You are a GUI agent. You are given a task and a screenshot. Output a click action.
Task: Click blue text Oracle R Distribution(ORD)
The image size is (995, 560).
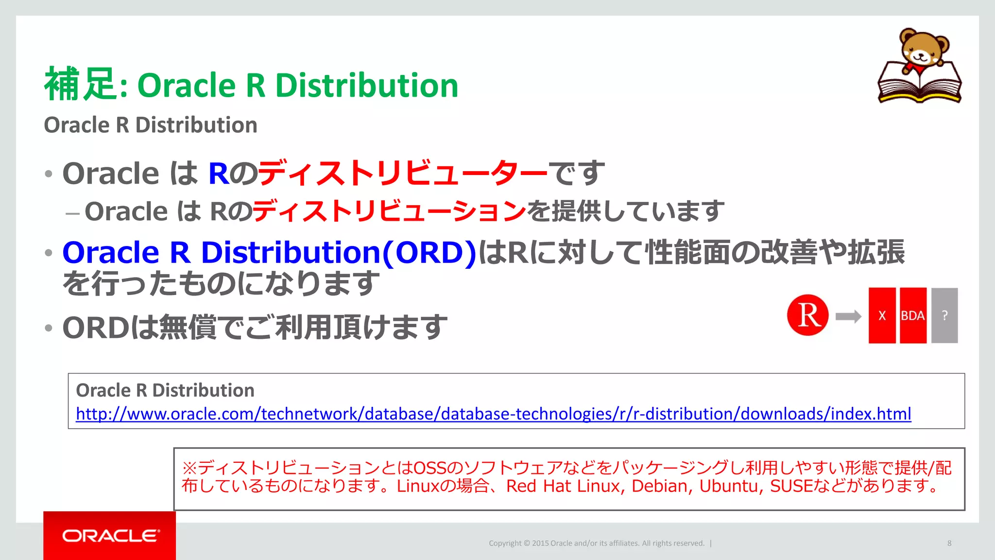click(x=269, y=252)
